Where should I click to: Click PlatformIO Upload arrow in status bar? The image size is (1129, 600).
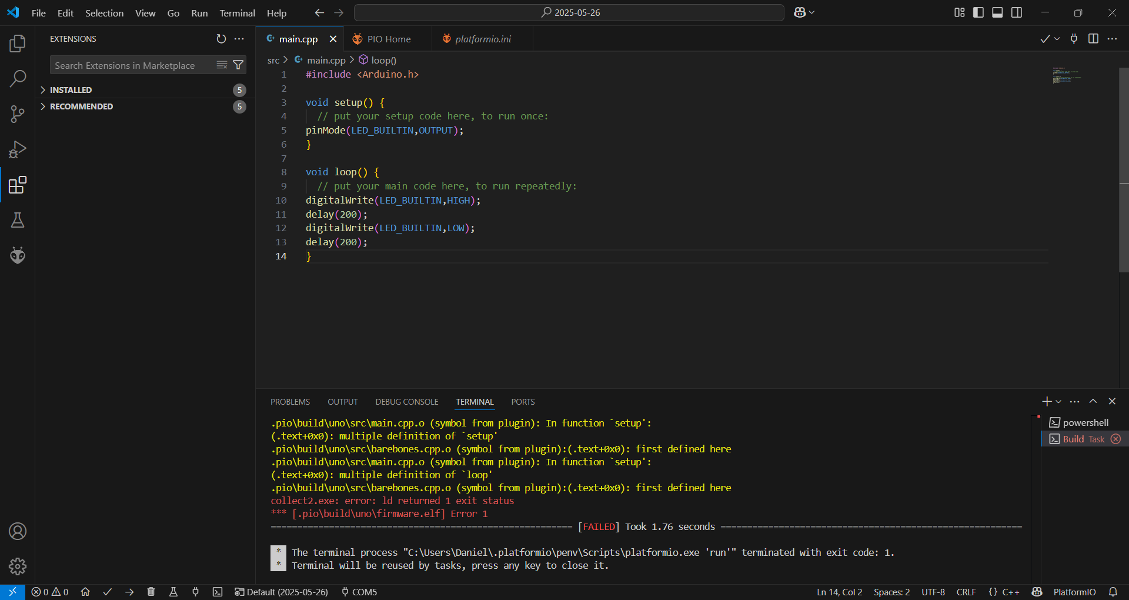click(129, 592)
